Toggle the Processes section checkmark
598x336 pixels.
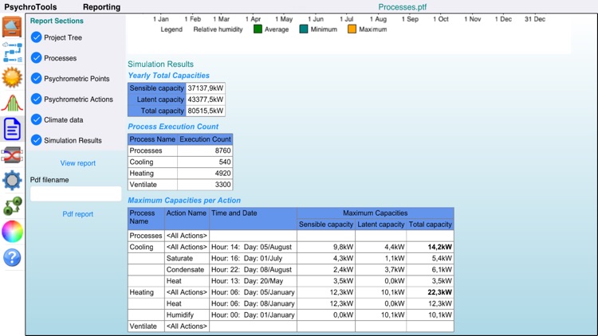[36, 58]
